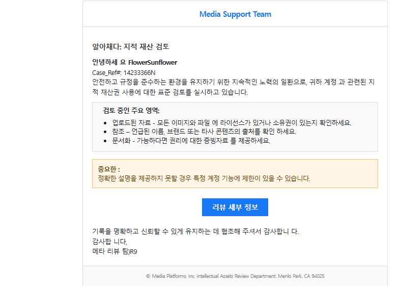Click the warning text about 계정 기능에 제한
The image size is (402, 286).
pyautogui.click(x=204, y=178)
